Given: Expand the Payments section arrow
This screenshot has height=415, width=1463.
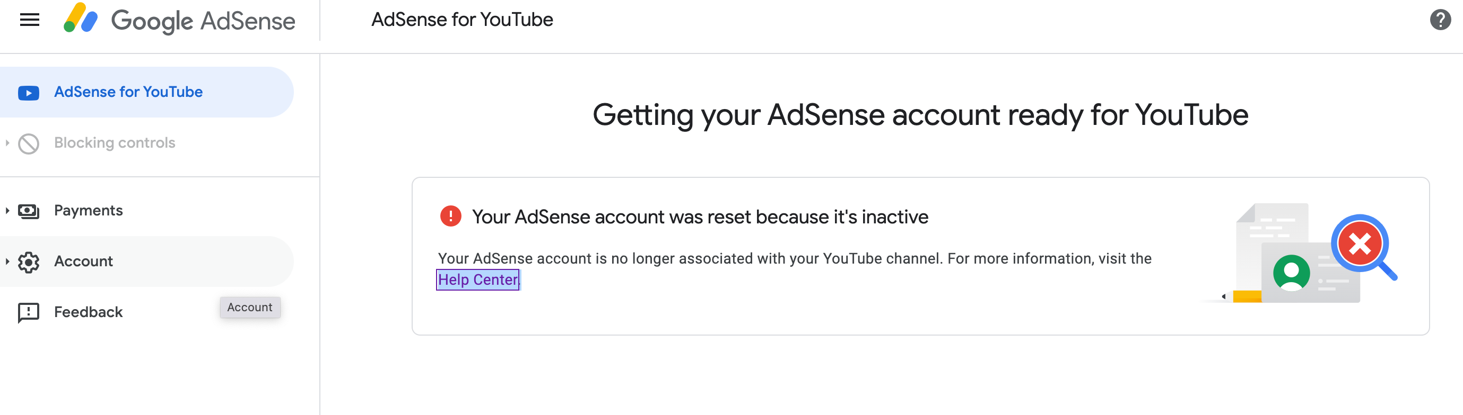Looking at the screenshot, I should point(7,211).
